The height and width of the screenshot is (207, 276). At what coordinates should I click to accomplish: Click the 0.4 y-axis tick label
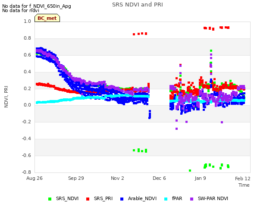(27, 72)
